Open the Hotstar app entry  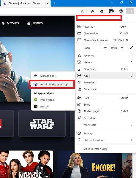53,107
